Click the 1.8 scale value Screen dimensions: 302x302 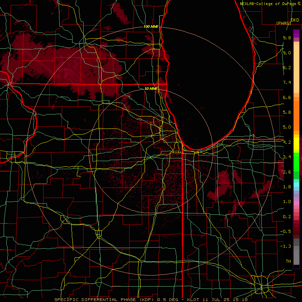pyautogui.click(x=287, y=187)
